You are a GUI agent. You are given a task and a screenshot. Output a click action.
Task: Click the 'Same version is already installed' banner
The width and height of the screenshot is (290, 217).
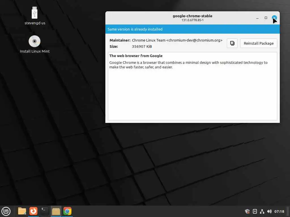point(192,29)
